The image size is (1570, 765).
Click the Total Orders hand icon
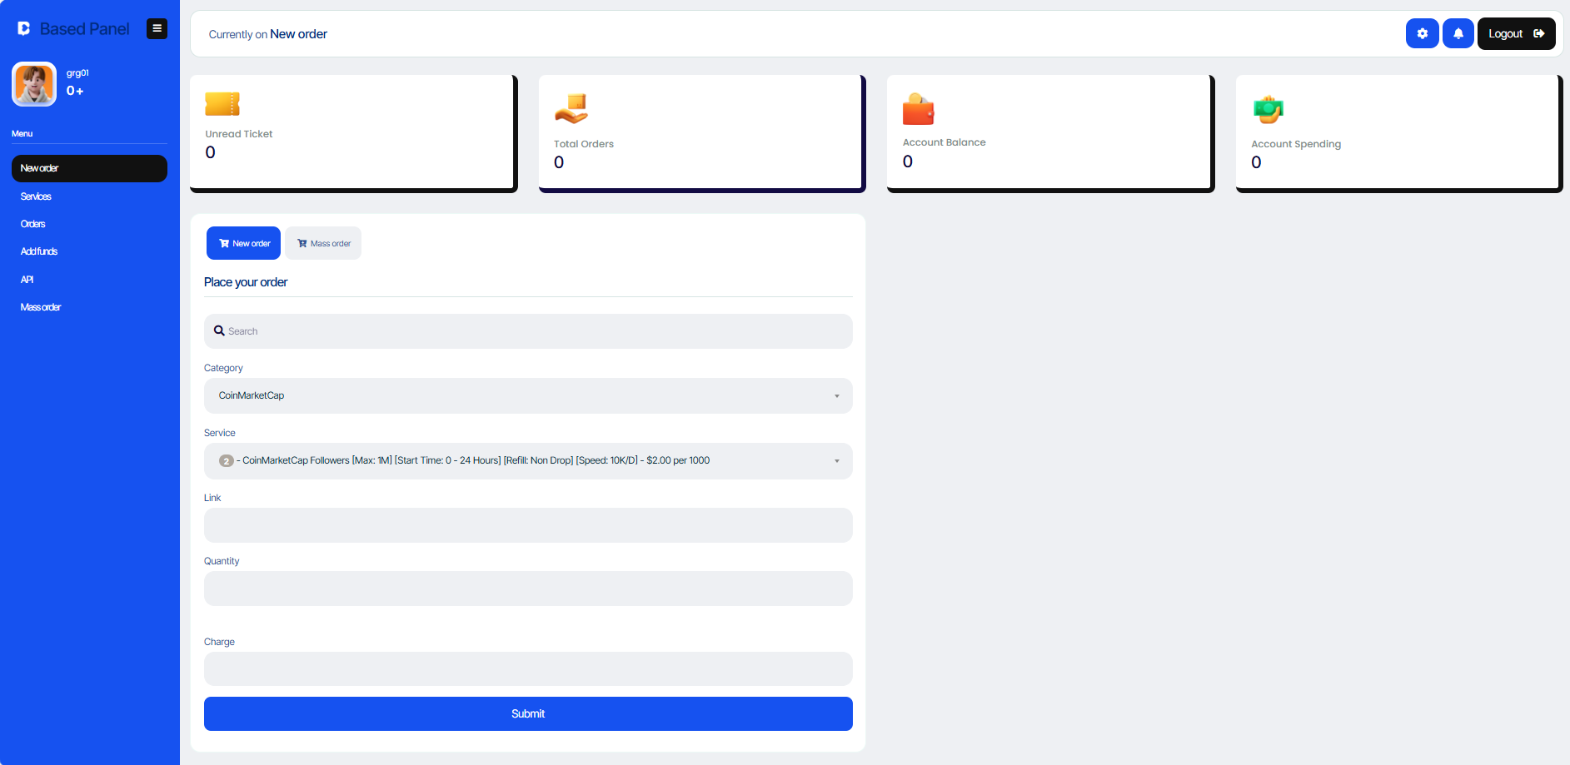click(x=571, y=109)
